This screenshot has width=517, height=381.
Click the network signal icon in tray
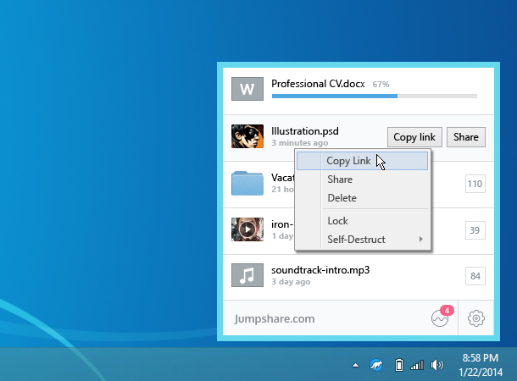coord(417,365)
